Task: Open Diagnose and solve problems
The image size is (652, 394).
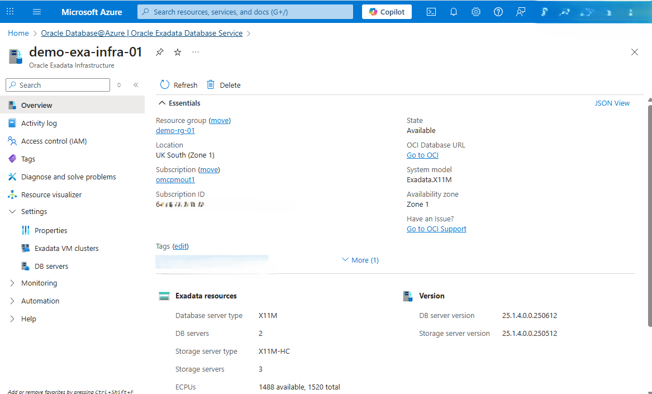Action: pos(68,176)
